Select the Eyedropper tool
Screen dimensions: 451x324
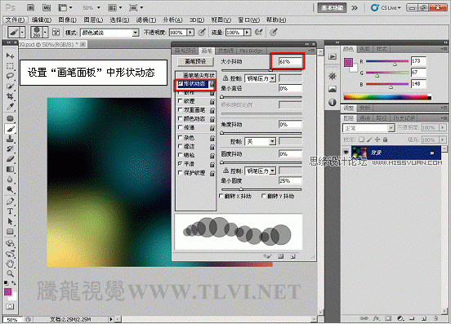[10, 106]
